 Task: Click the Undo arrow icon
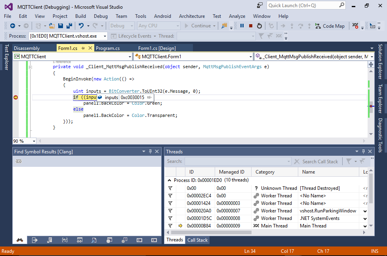(x=81, y=26)
